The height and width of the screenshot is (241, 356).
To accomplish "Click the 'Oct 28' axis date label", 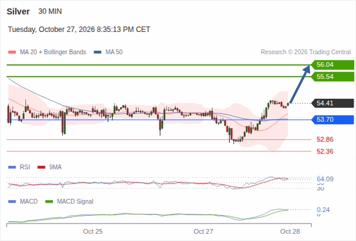I will pos(290,231).
